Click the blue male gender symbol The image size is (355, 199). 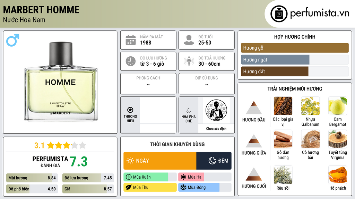click(13, 40)
